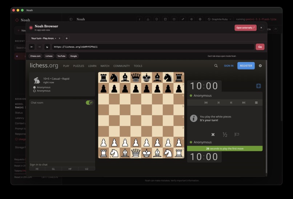Screen dimensions: 293x199
Task: Reload the page with the refresh icon
Action: click(47, 47)
